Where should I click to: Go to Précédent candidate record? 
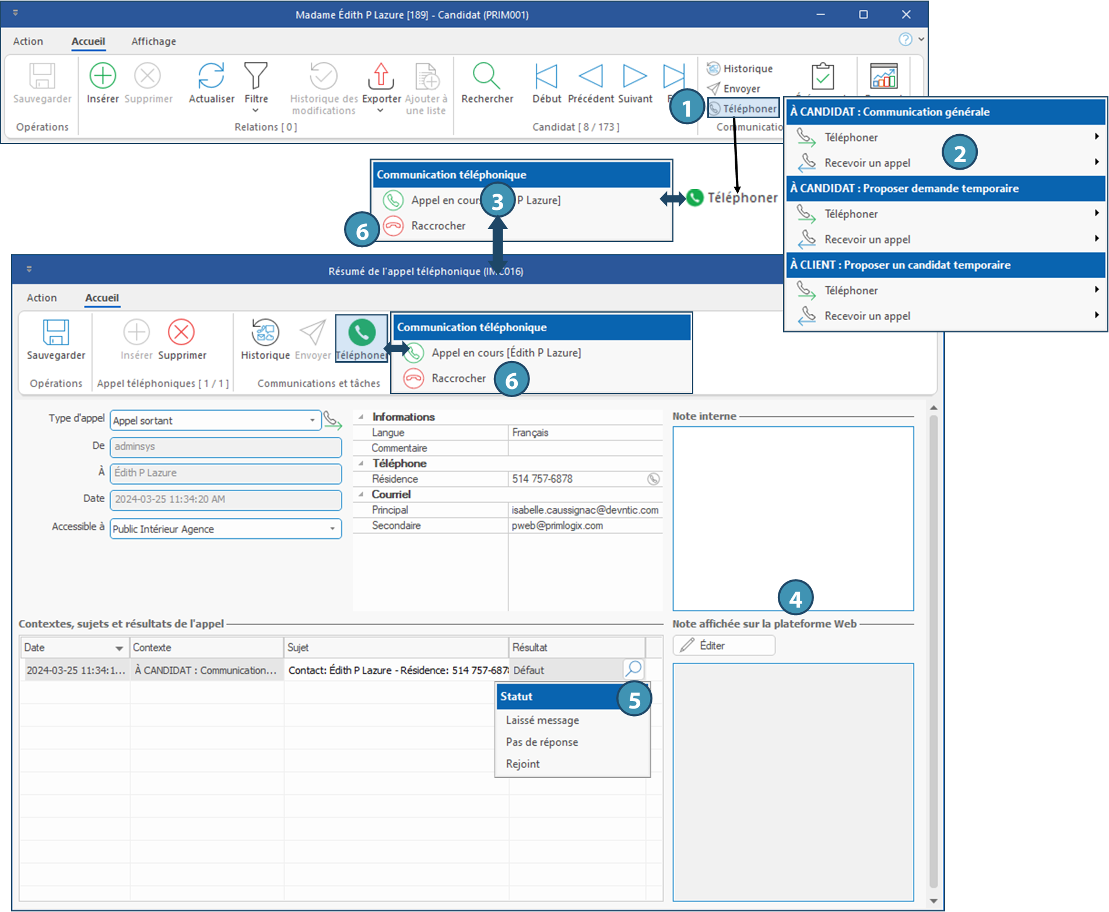click(x=591, y=76)
